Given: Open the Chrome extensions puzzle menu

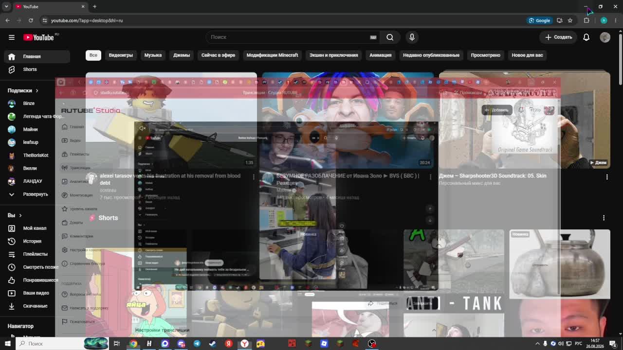Looking at the screenshot, I should point(586,20).
